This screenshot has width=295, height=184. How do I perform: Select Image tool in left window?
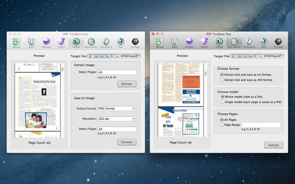(76, 43)
